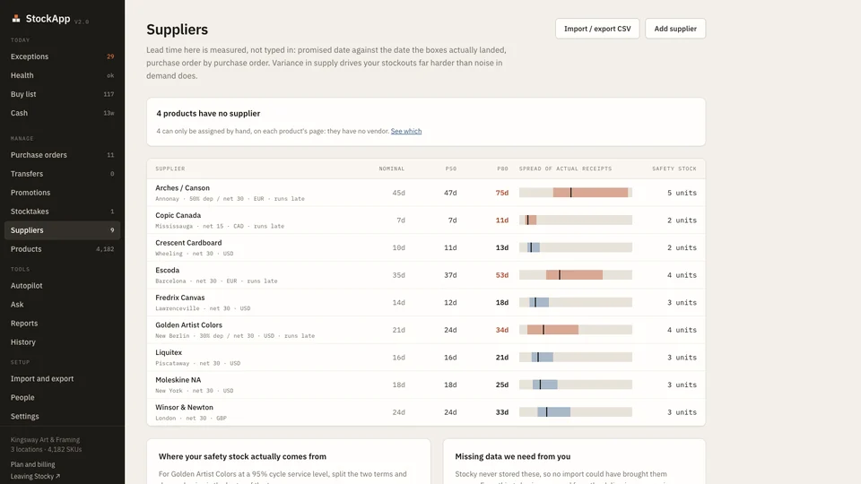Click Escoda's 35d nominal lead time

398,275
